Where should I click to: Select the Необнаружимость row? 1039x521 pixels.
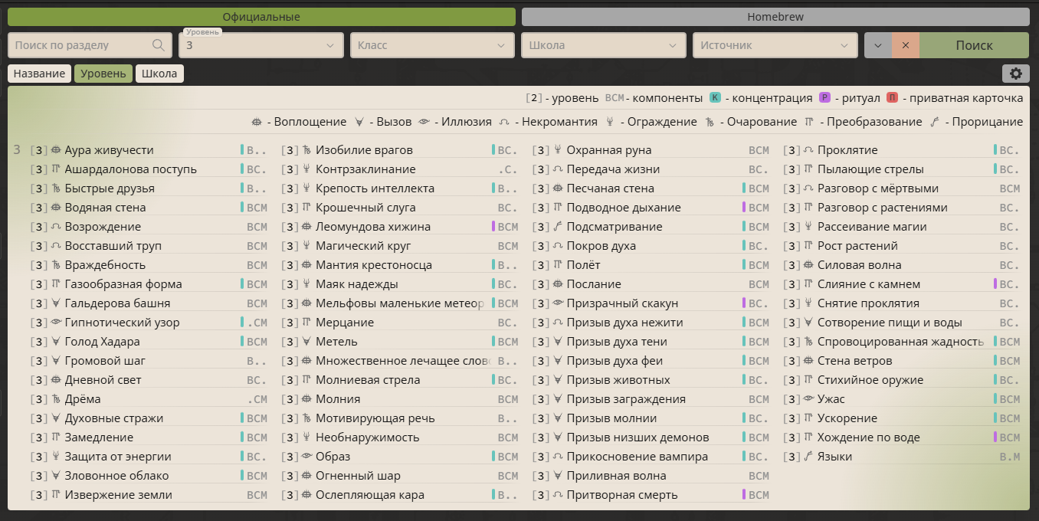pyautogui.click(x=400, y=437)
